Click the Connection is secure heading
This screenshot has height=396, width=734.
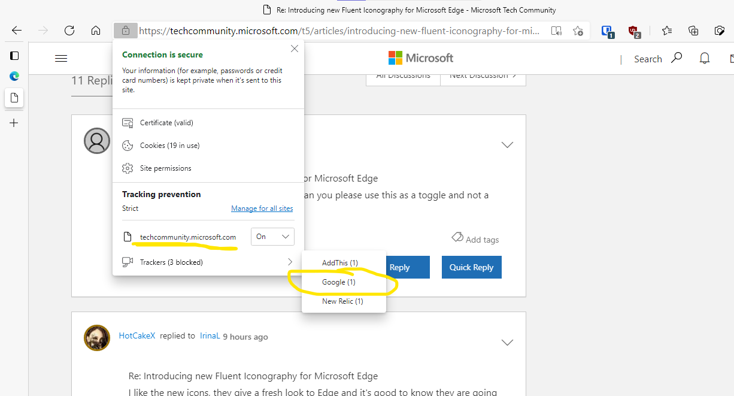click(x=162, y=55)
